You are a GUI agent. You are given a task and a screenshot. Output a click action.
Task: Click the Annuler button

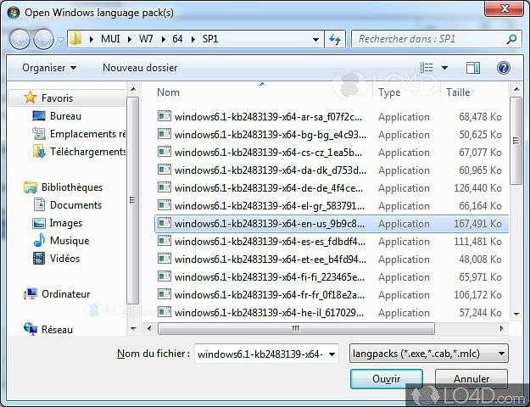point(471,379)
